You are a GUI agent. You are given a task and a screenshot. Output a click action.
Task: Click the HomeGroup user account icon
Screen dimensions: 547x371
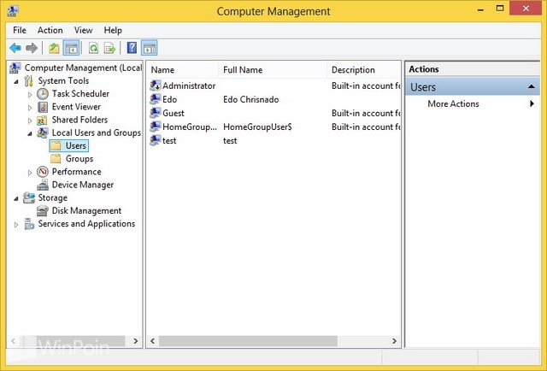point(156,127)
